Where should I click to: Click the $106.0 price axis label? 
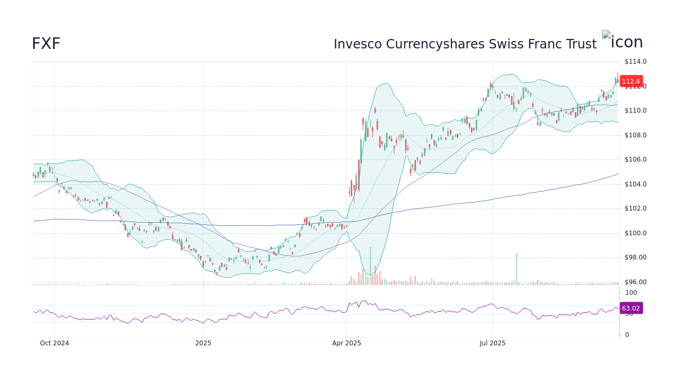tap(635, 159)
